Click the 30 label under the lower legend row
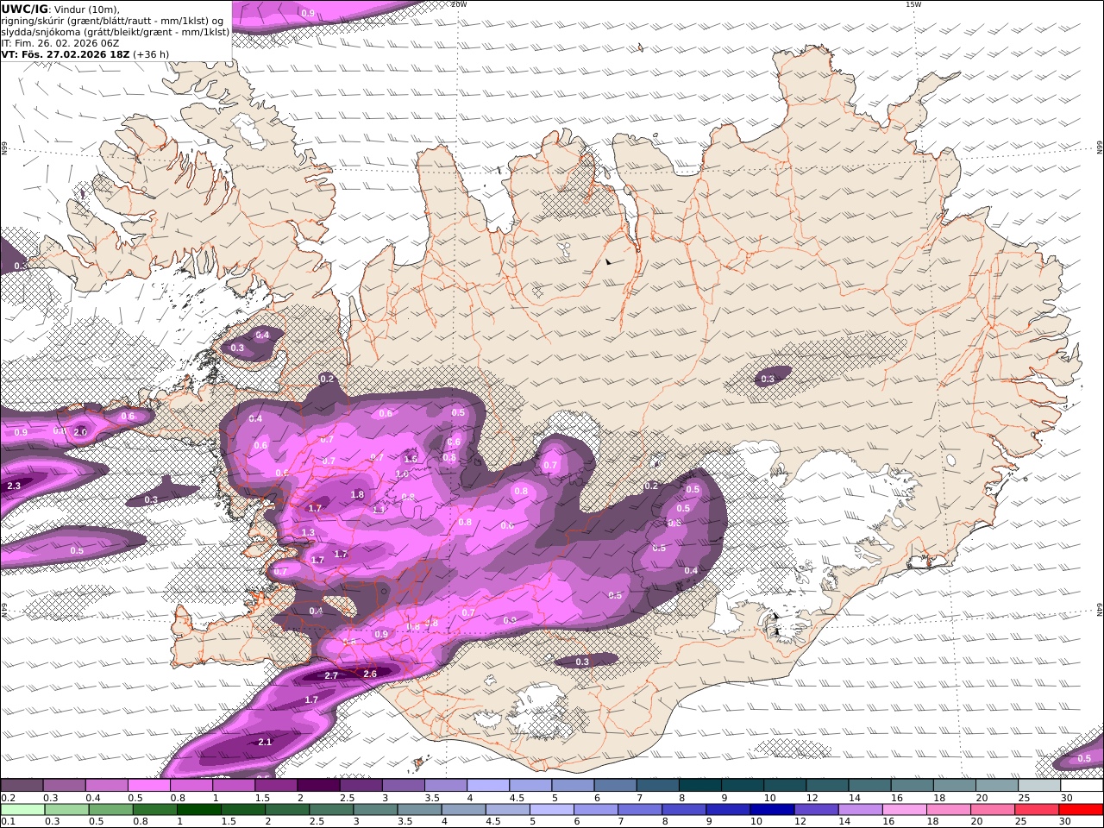Screen dimensions: 1104x828 [x=1065, y=822]
